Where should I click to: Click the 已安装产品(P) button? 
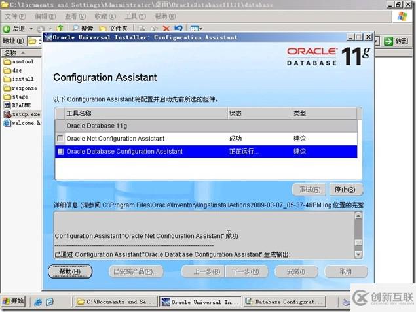pyautogui.click(x=136, y=271)
